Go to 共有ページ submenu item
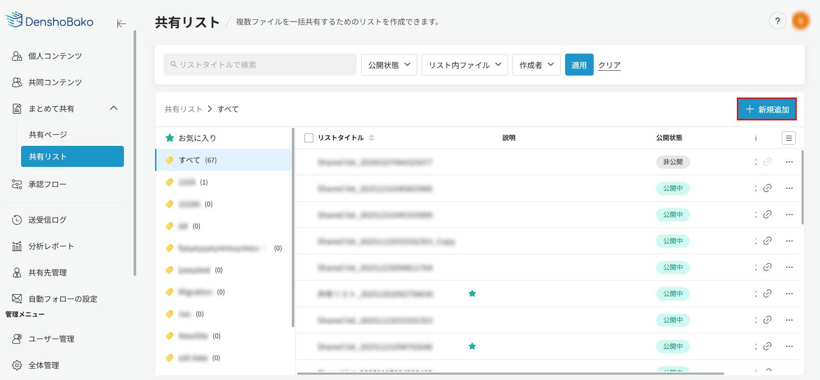This screenshot has width=820, height=380. coord(48,134)
